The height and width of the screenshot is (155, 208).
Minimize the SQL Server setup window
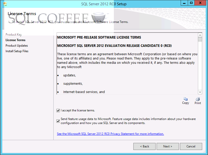point(184,3)
